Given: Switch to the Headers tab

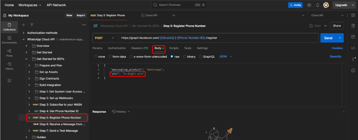Looking at the screenshot, I should click(139, 48).
